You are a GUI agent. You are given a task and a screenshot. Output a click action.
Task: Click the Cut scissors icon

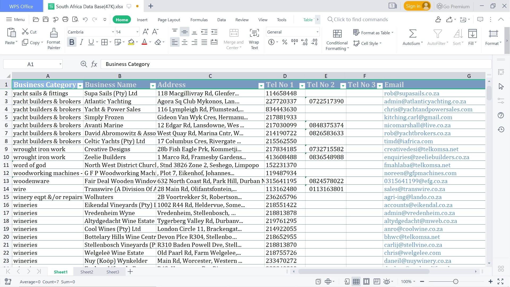coord(25,32)
